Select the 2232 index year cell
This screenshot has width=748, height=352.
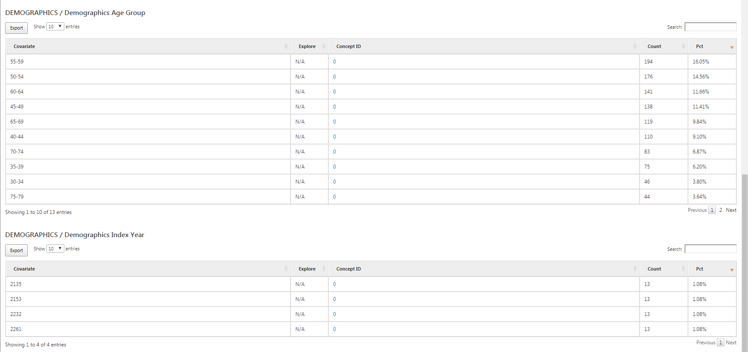click(148, 314)
